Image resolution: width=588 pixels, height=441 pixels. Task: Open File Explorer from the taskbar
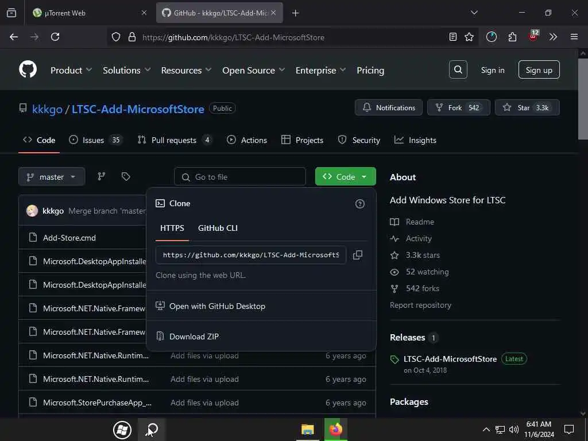pos(308,430)
